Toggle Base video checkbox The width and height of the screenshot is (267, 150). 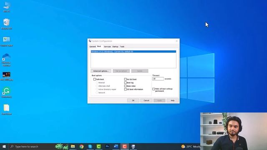tap(125, 86)
